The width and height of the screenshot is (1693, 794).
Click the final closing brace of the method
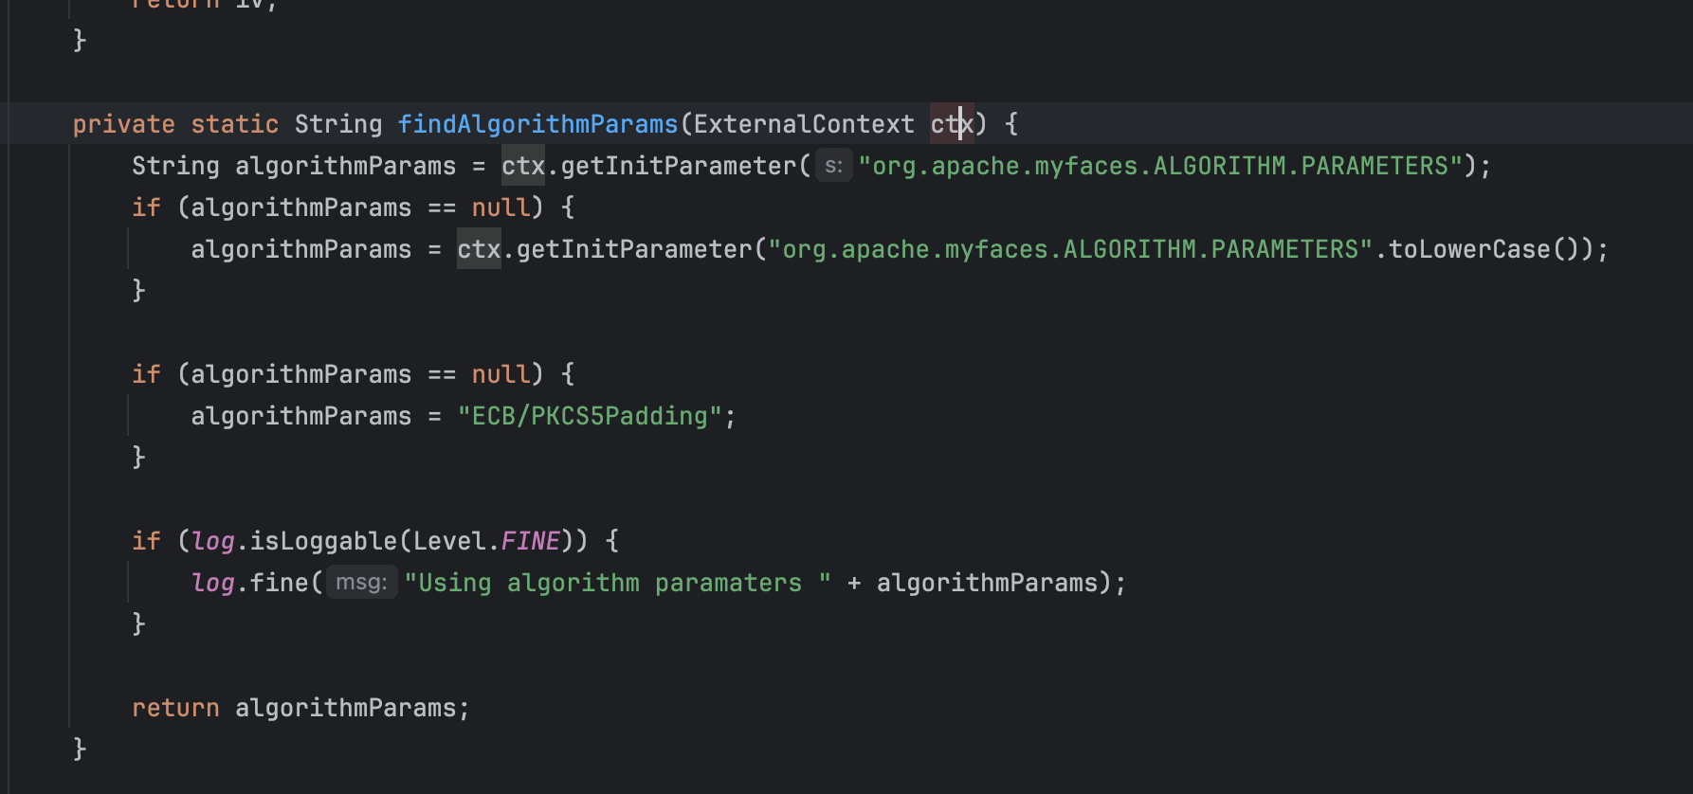pyautogui.click(x=80, y=749)
